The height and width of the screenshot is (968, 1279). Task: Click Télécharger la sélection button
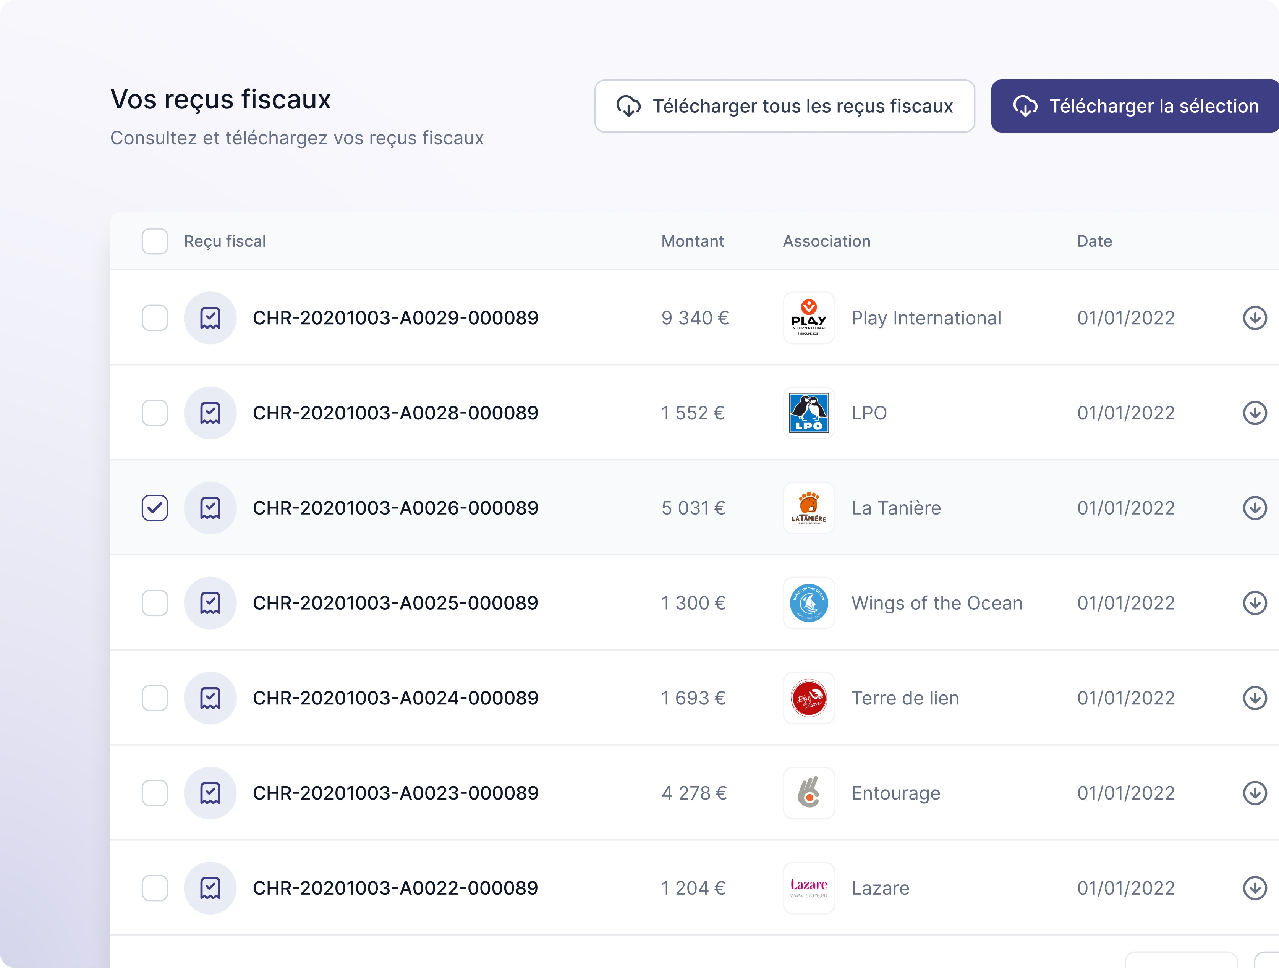(x=1135, y=106)
